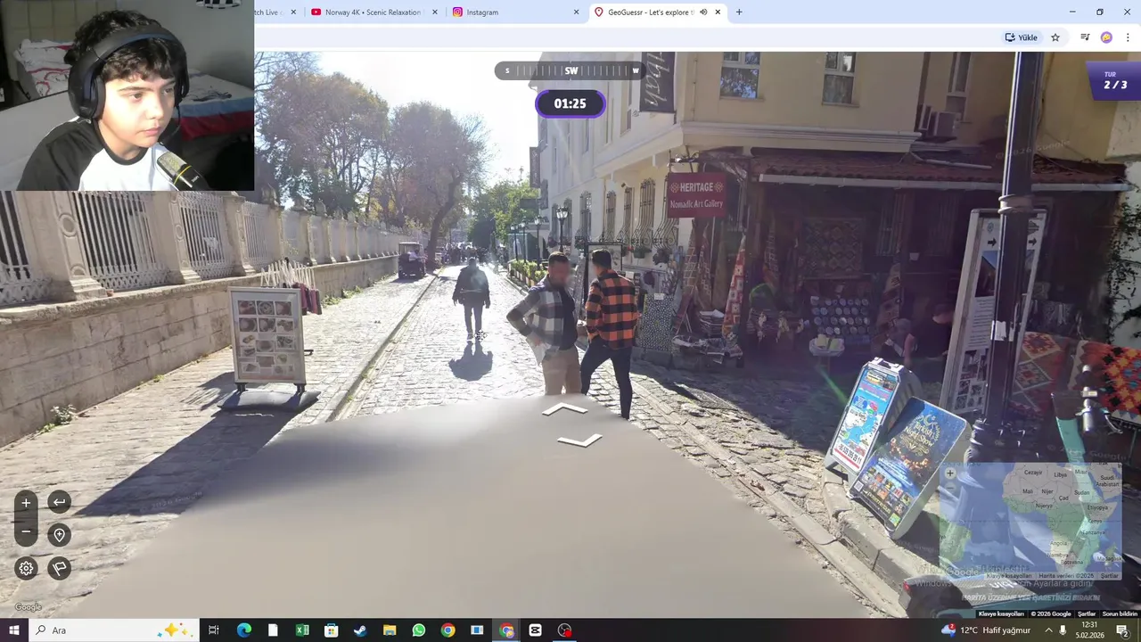Minimize the Chrome window
Image resolution: width=1141 pixels, height=642 pixels.
[x=1072, y=12]
